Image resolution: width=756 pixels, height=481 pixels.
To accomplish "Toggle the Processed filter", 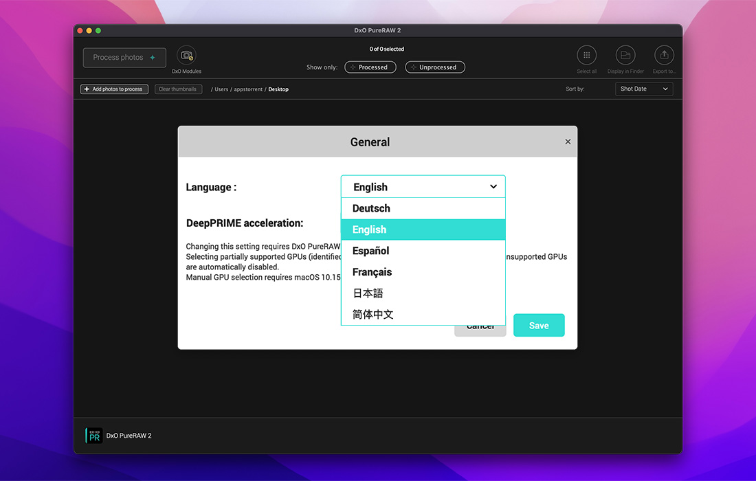I will pos(370,67).
